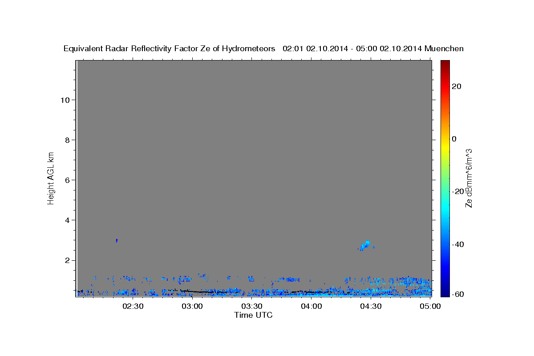Click the 05:00 time tick label
This screenshot has height=356, width=534.
click(x=430, y=306)
